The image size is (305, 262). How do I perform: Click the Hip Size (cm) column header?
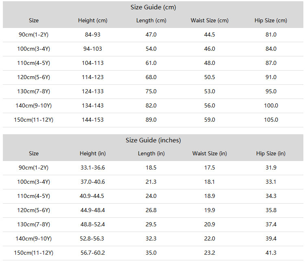[271, 20]
